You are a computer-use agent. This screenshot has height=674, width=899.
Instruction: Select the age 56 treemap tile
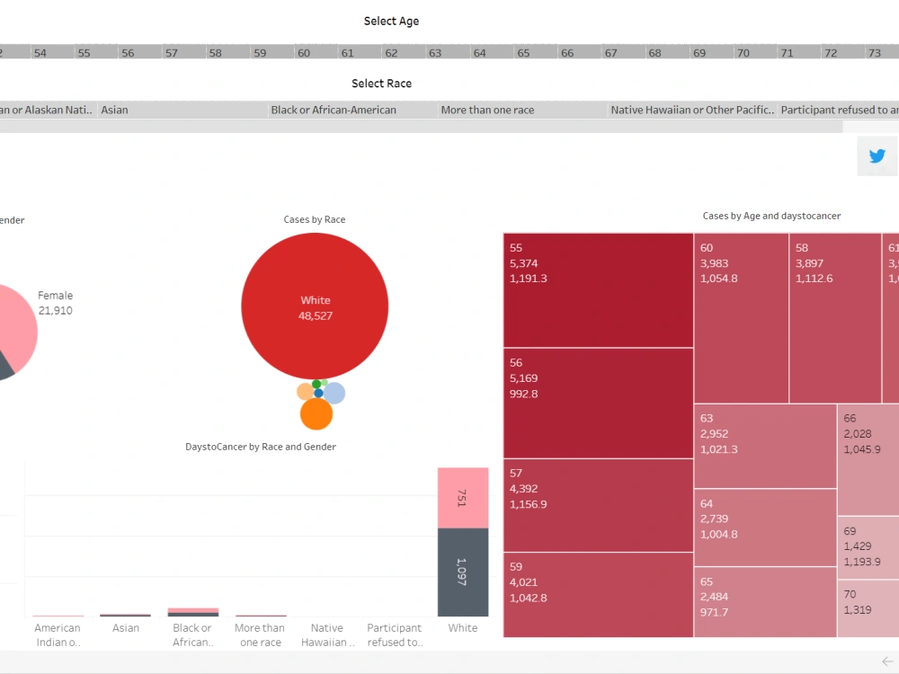(597, 403)
